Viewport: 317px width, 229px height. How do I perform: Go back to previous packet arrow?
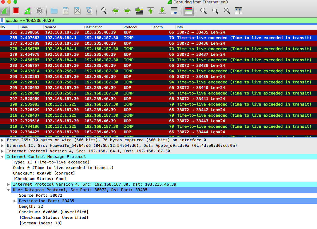[x=116, y=11]
